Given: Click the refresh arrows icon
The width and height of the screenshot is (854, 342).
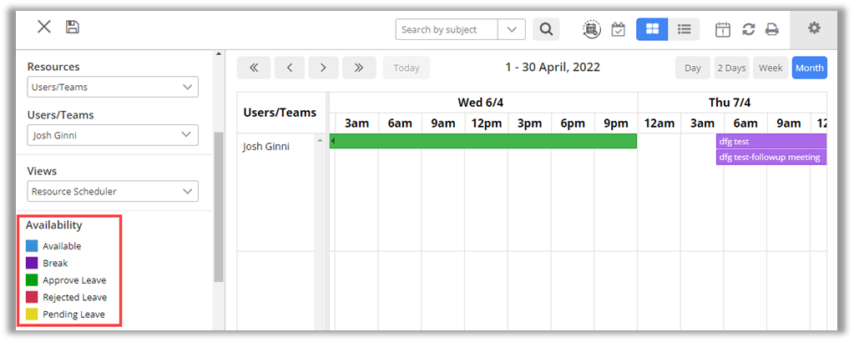Looking at the screenshot, I should click(x=748, y=29).
